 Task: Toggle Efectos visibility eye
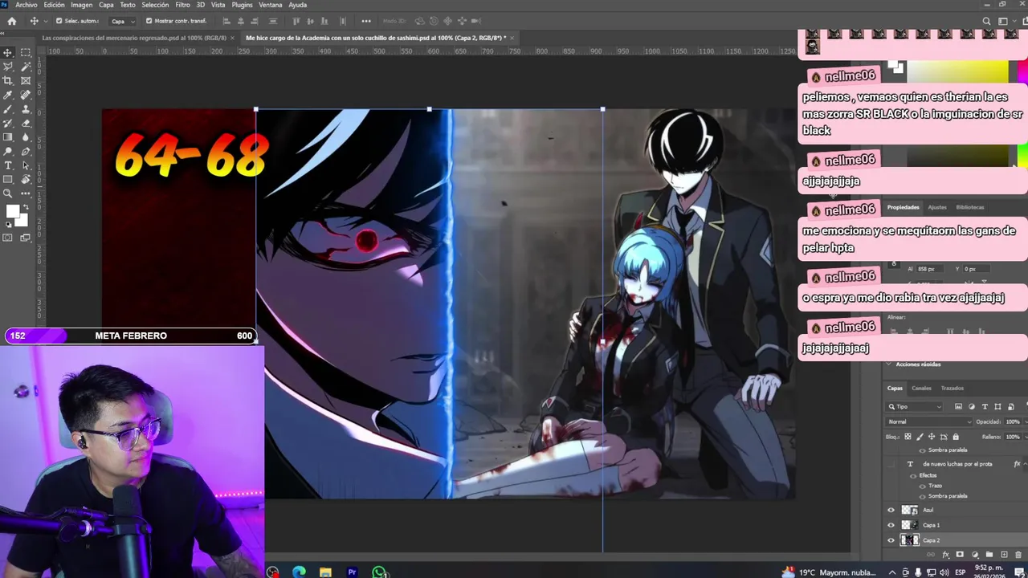[x=913, y=476]
